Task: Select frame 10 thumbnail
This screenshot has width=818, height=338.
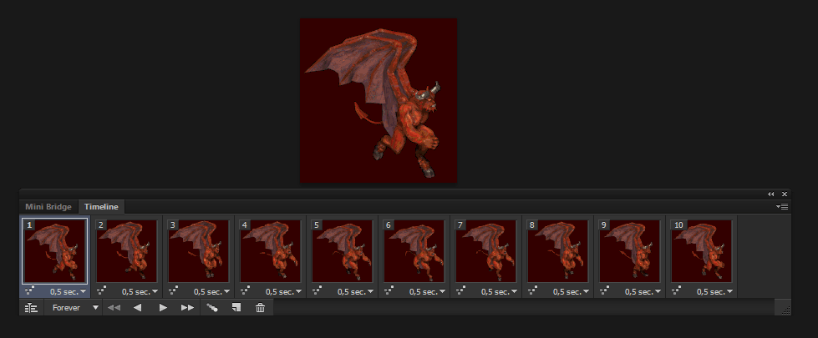Action: (702, 251)
